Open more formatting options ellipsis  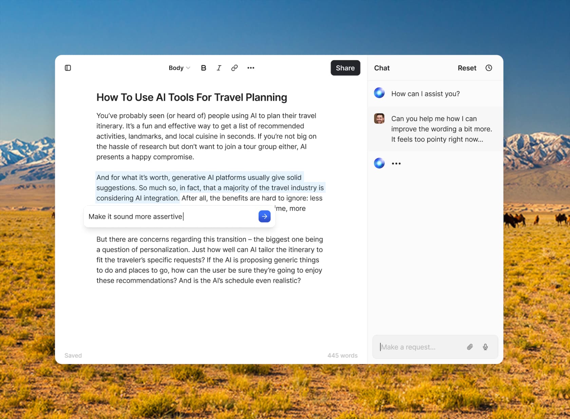(x=251, y=68)
